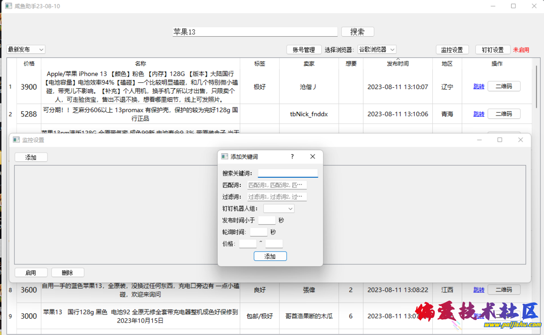Click the 启用 button in 监控设置 dialog
The height and width of the screenshot is (335, 544).
(x=31, y=272)
